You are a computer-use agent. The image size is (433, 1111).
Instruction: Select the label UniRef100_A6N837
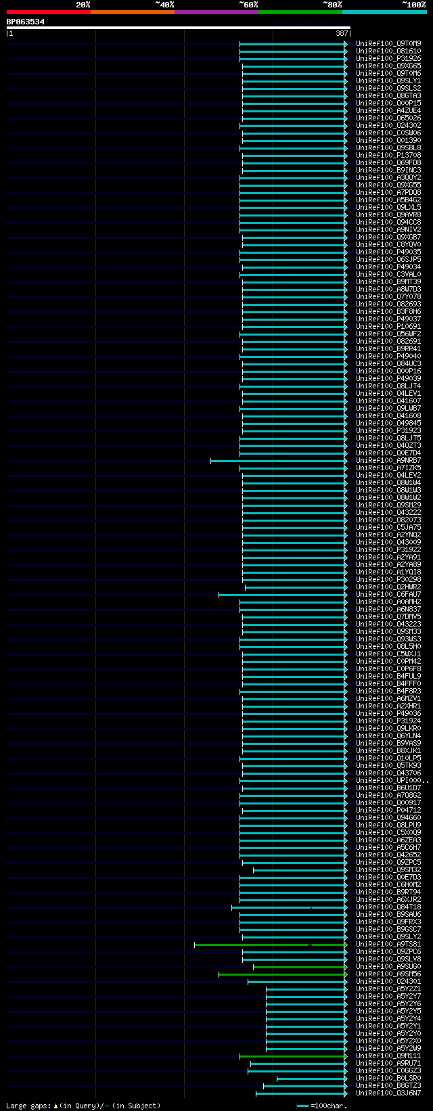(x=388, y=609)
